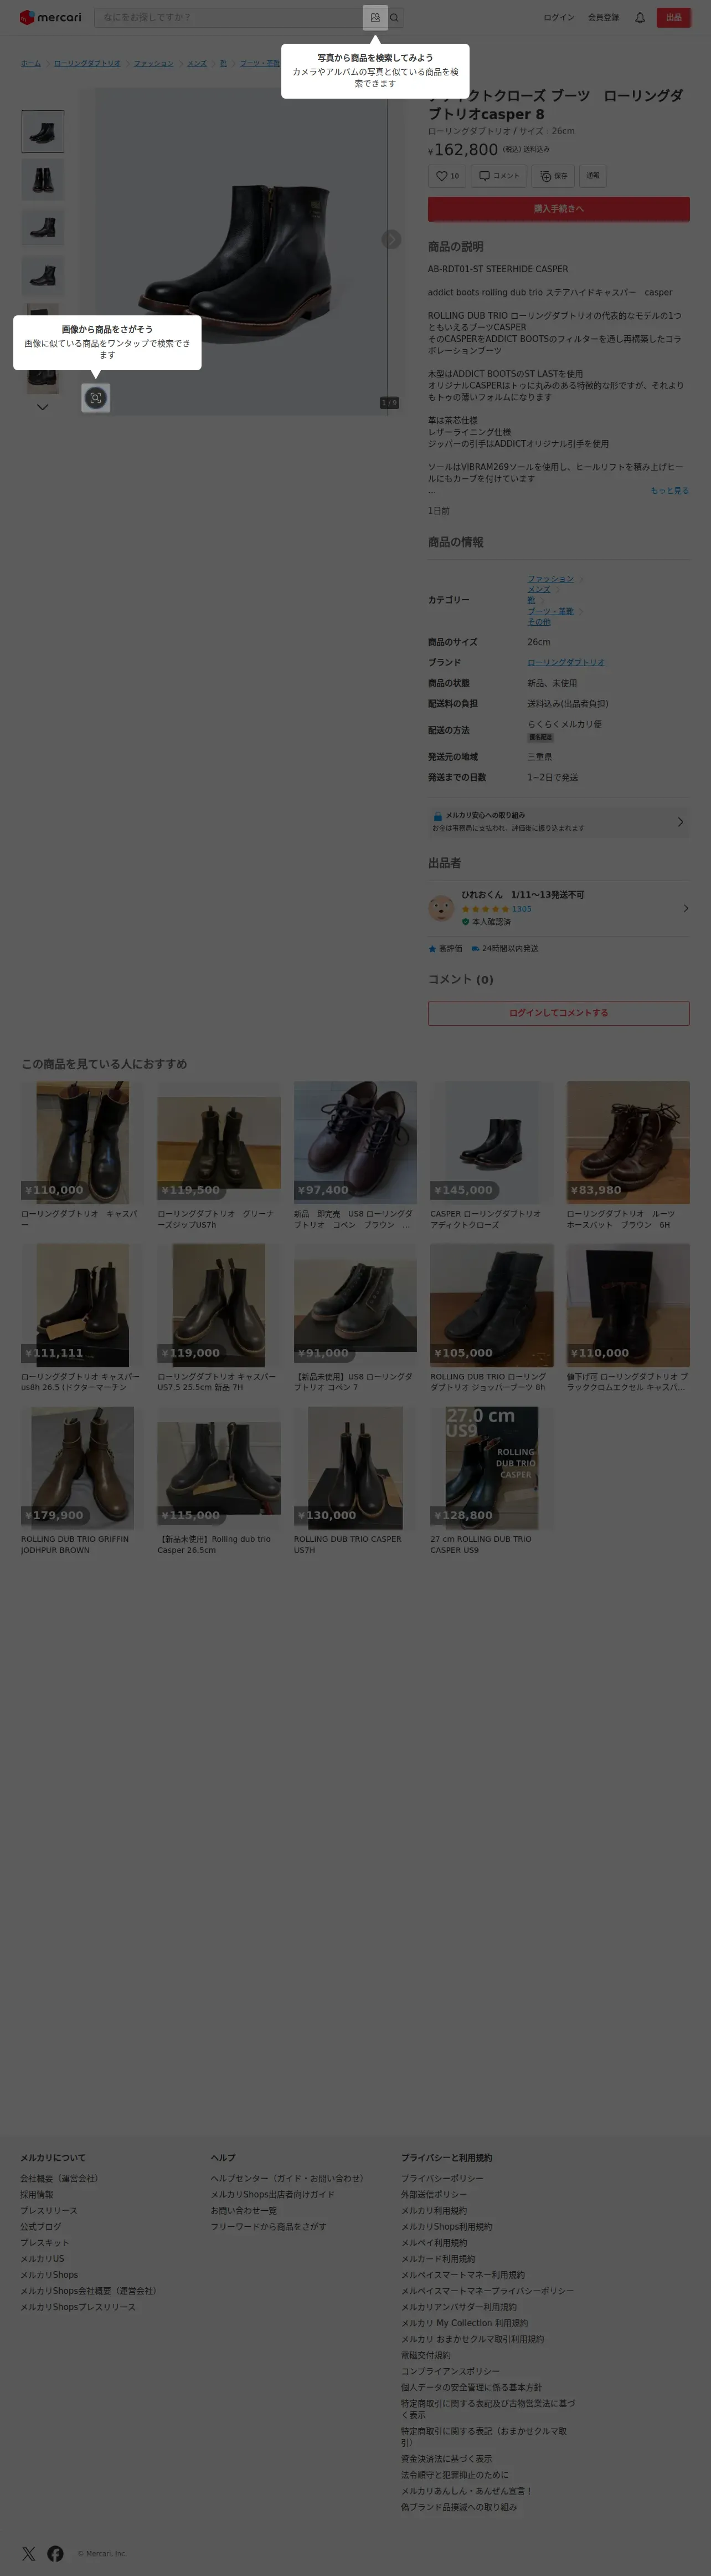Image resolution: width=711 pixels, height=2576 pixels.
Task: Open メルカリUS footer link
Action: point(42,2258)
